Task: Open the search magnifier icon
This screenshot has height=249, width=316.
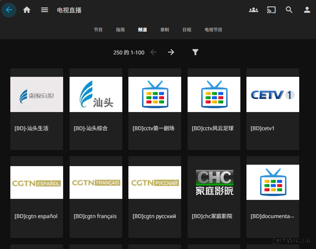Action: [289, 10]
